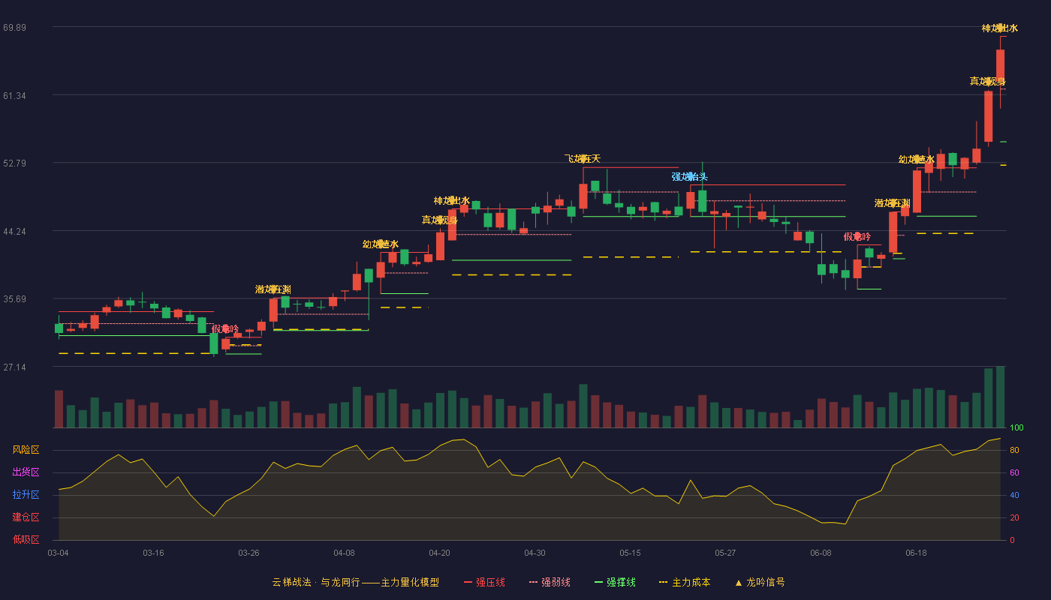Click the 04-20 date label
1051x600 pixels.
439,553
